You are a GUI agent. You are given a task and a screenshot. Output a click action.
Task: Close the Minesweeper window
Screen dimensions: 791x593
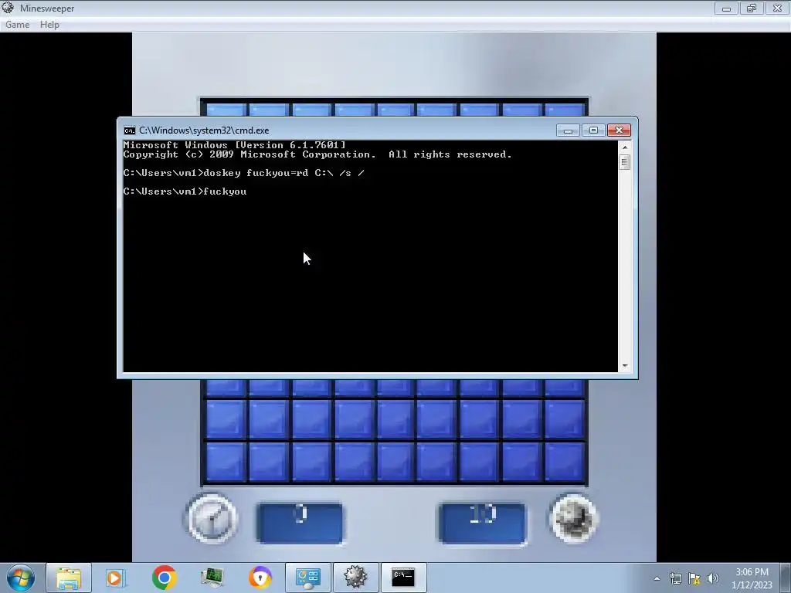pyautogui.click(x=777, y=8)
